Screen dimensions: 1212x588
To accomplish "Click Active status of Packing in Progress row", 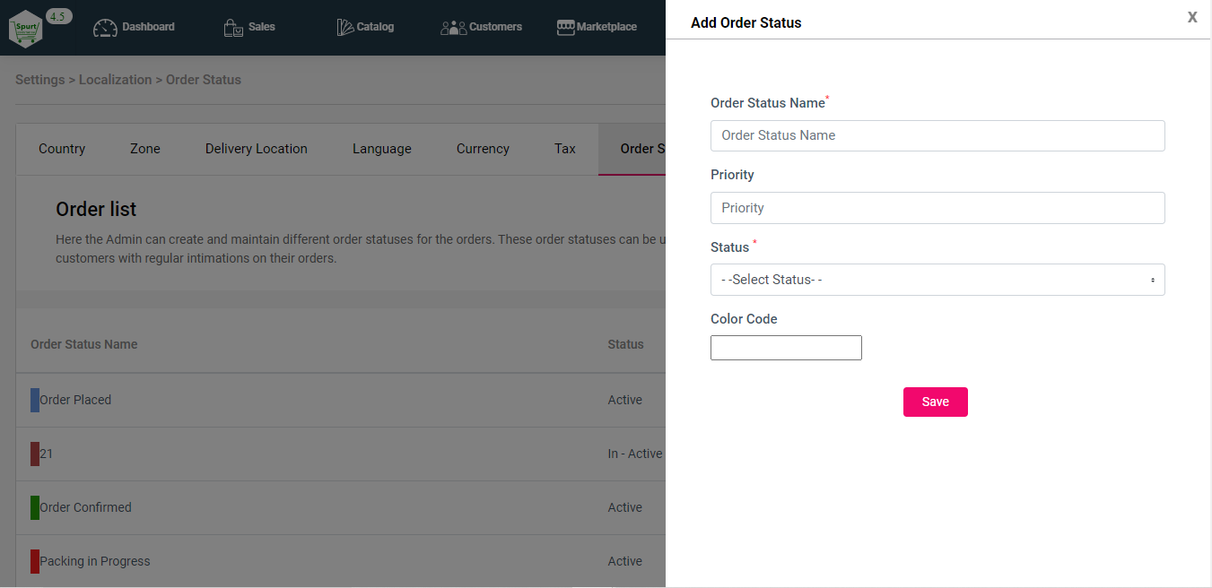I will [x=625, y=561].
